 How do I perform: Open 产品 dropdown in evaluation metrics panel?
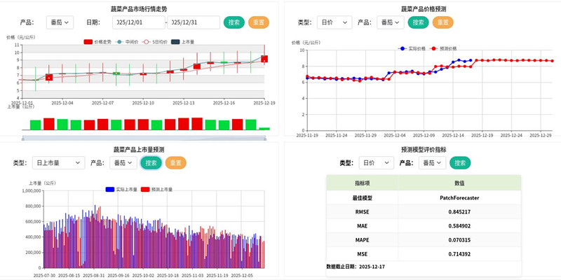(x=432, y=163)
